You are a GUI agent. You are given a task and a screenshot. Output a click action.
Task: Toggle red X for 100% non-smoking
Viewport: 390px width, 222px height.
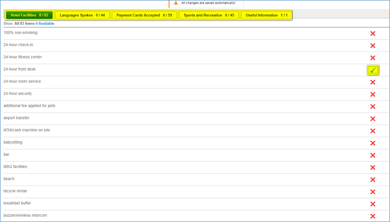point(373,33)
